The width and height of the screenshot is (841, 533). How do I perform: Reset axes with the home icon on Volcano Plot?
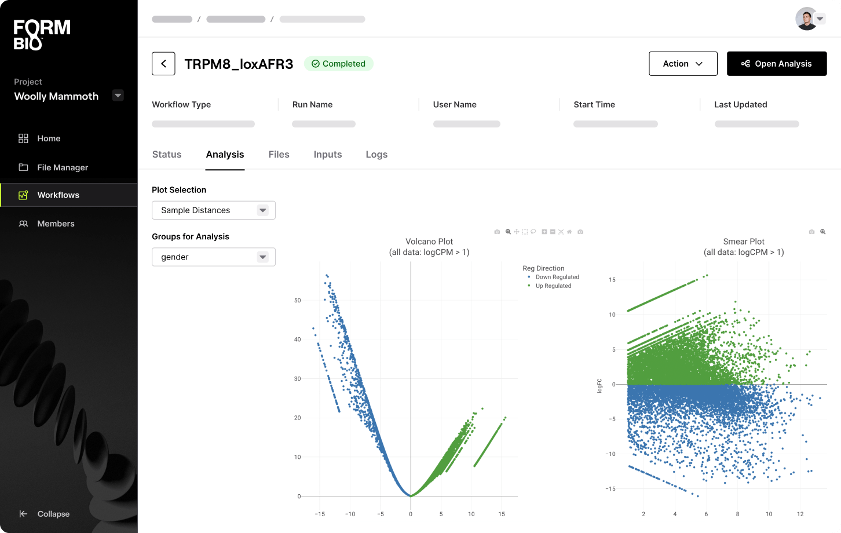pos(569,232)
